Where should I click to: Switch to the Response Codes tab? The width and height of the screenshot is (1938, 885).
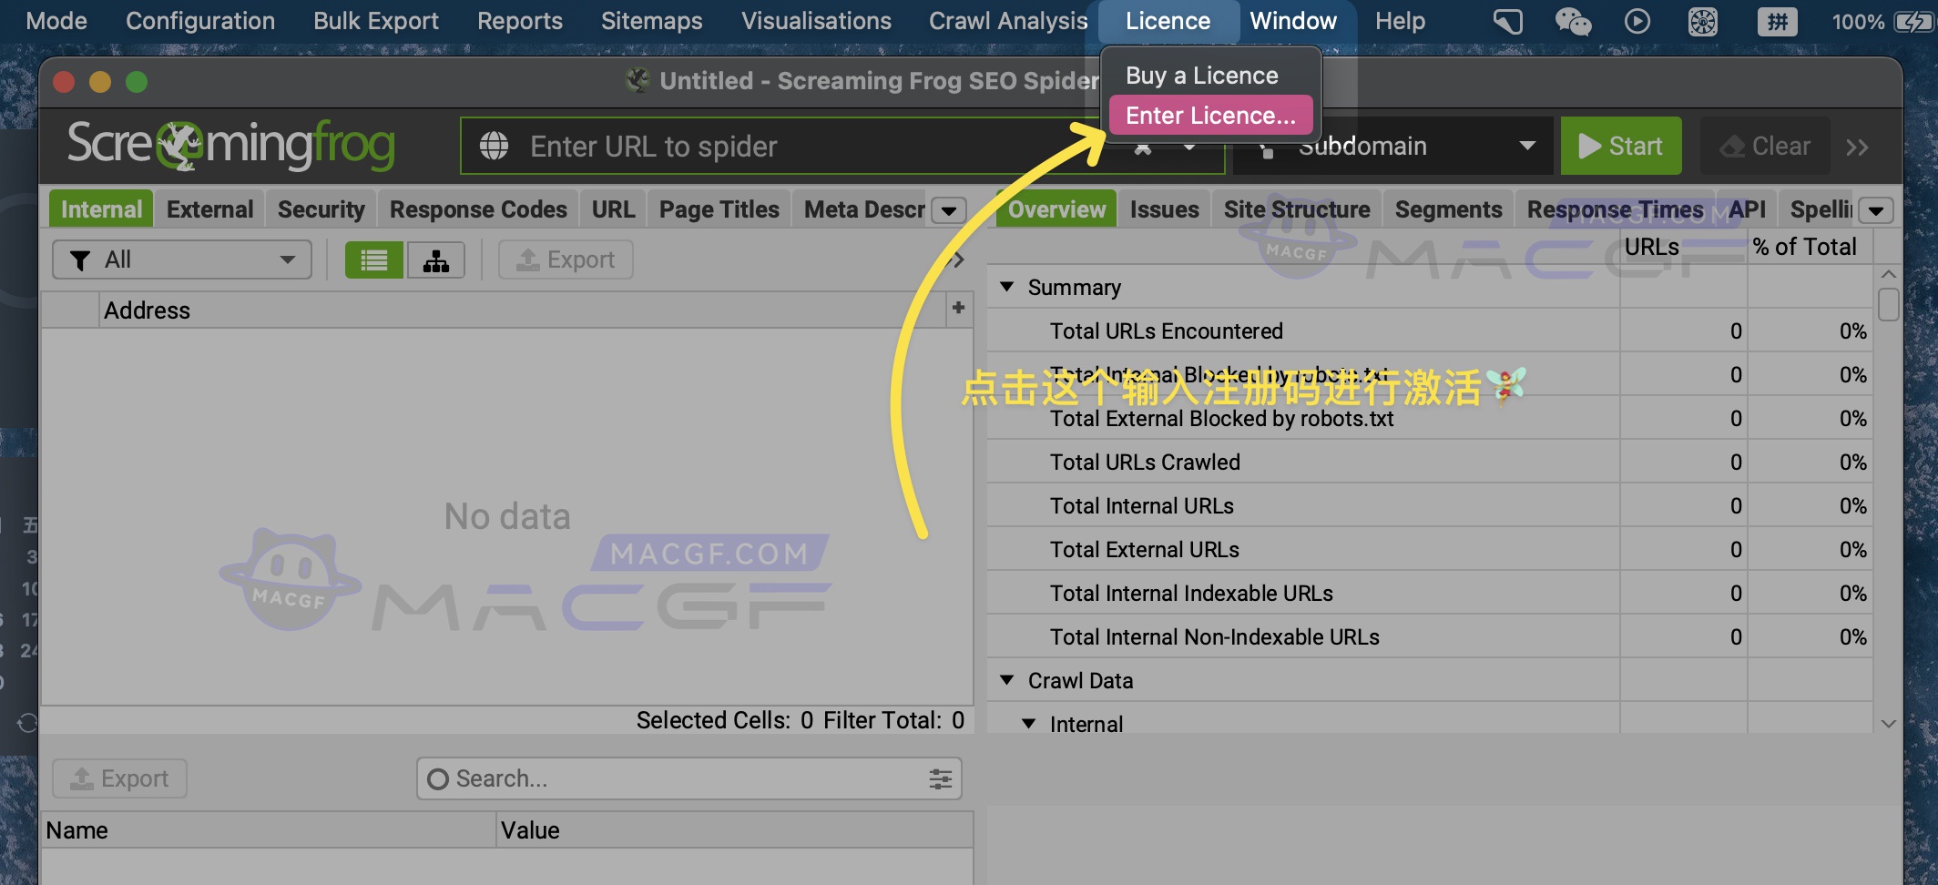[x=478, y=209]
